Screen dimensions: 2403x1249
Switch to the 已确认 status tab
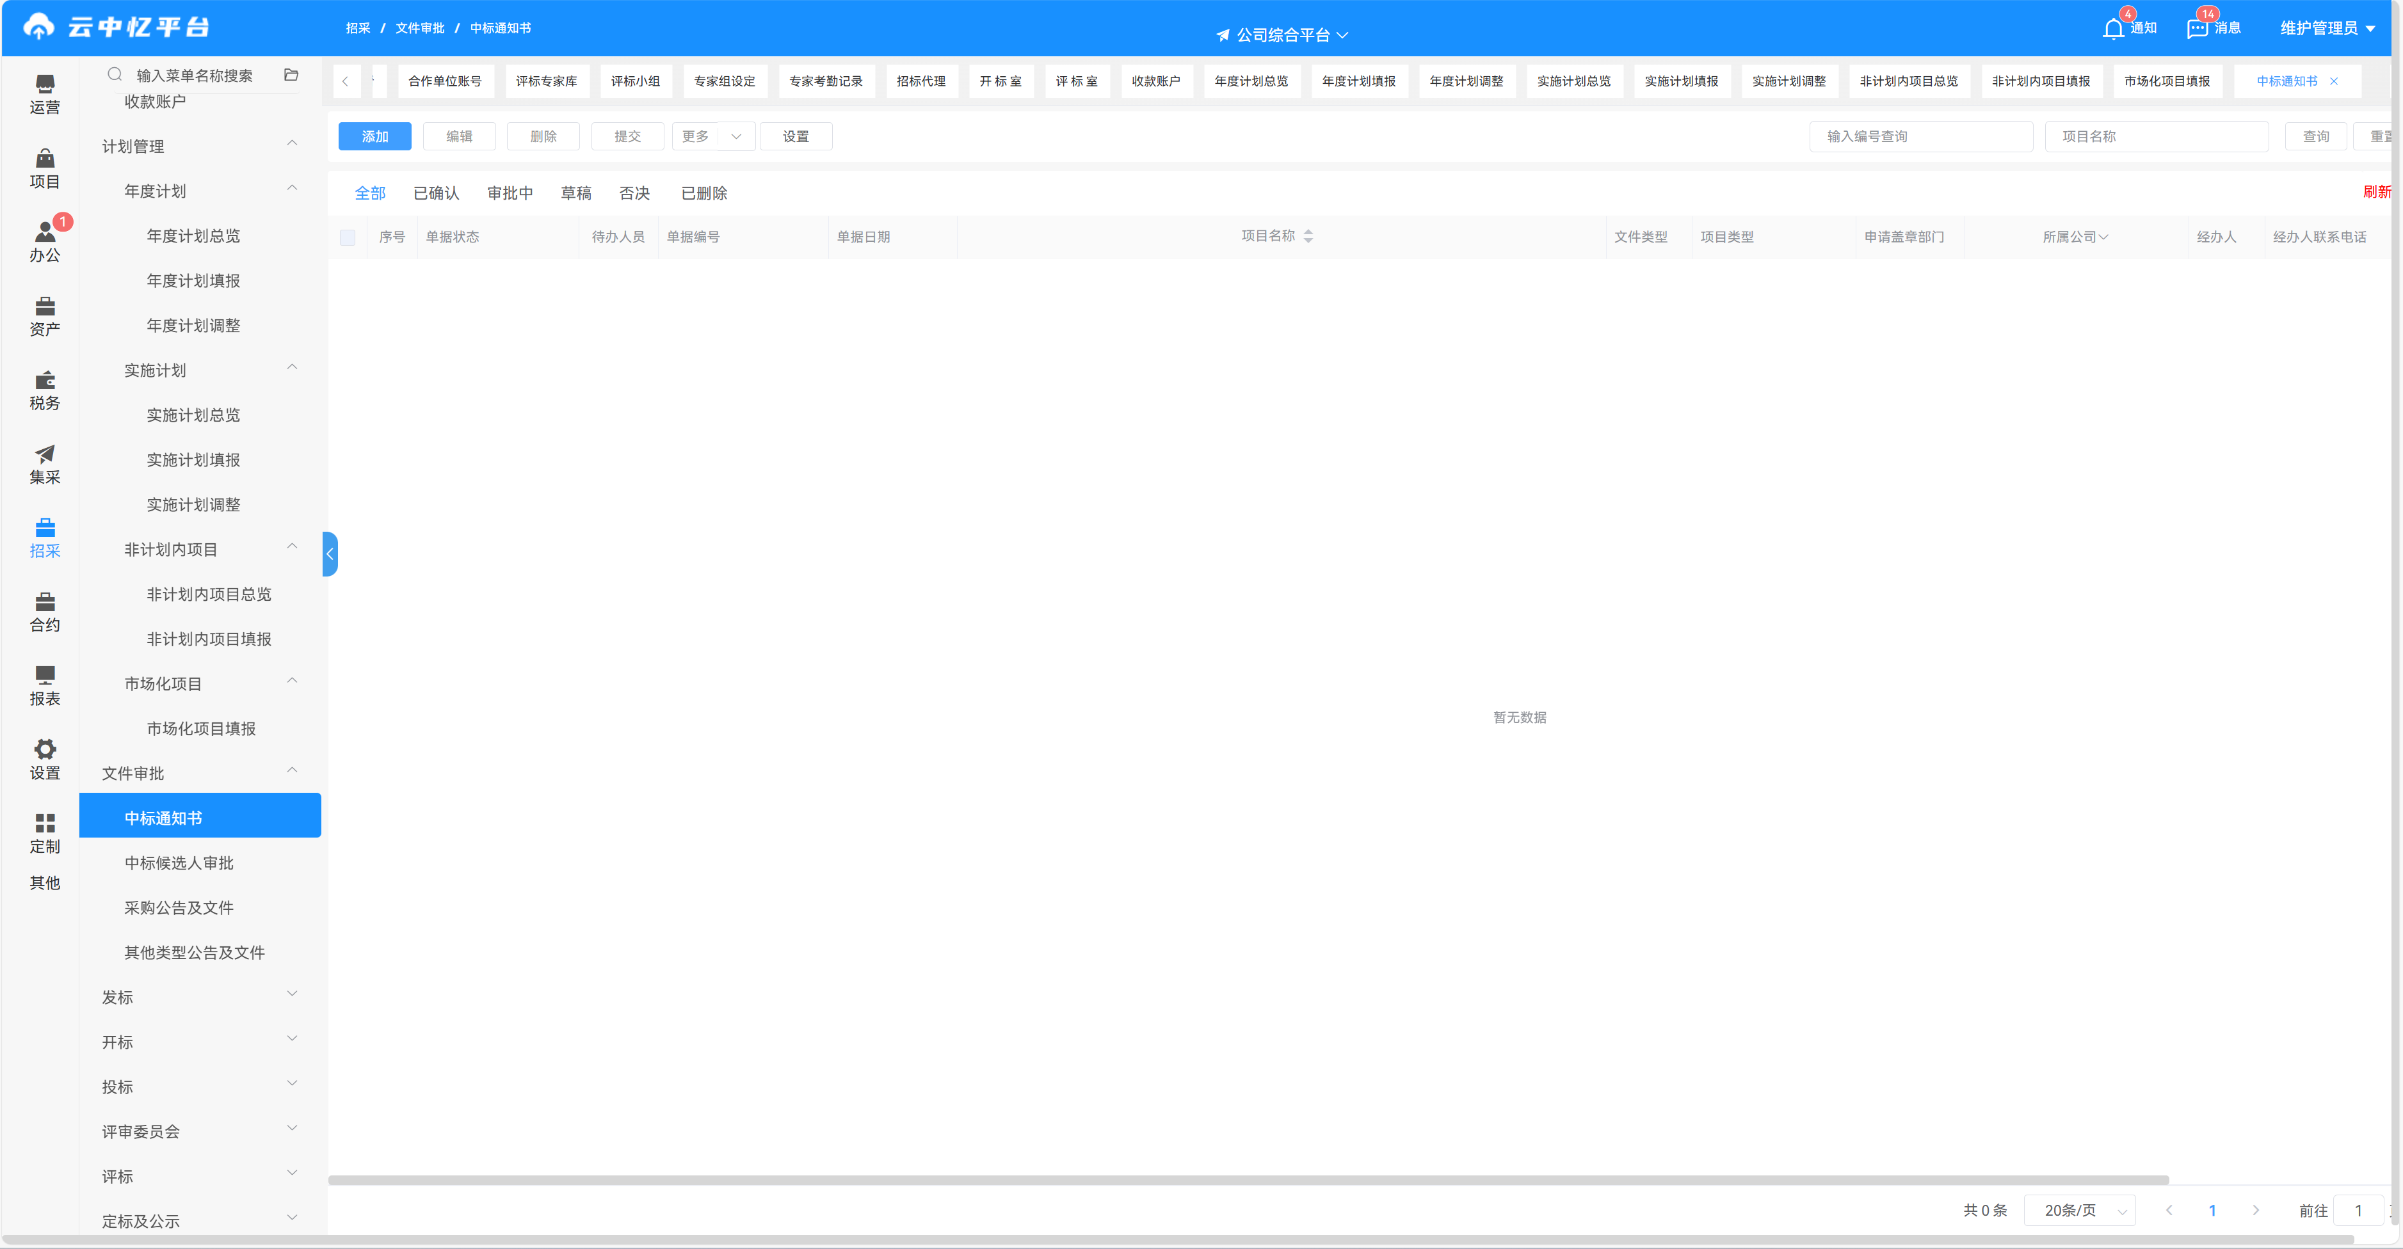click(x=436, y=193)
